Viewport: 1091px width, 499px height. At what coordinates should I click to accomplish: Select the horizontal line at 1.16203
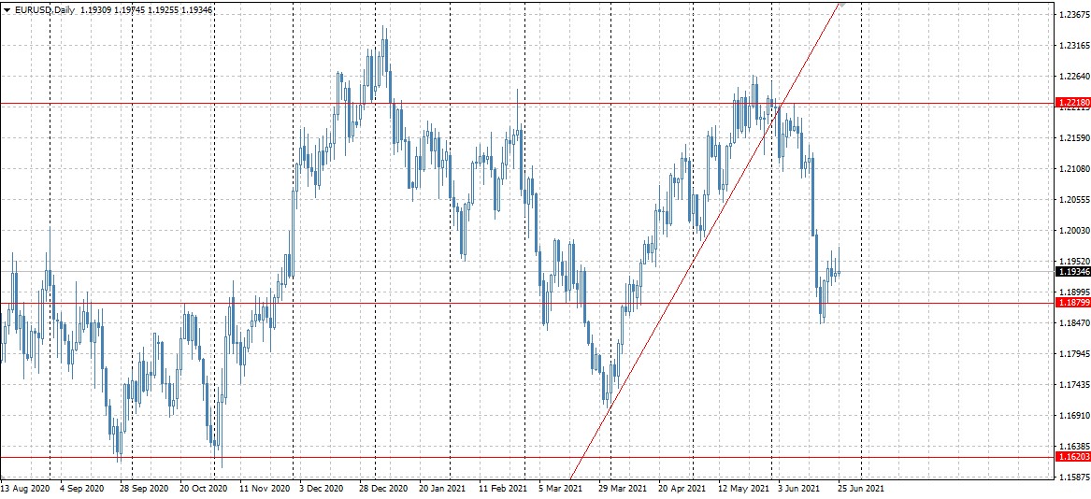[x=527, y=457]
